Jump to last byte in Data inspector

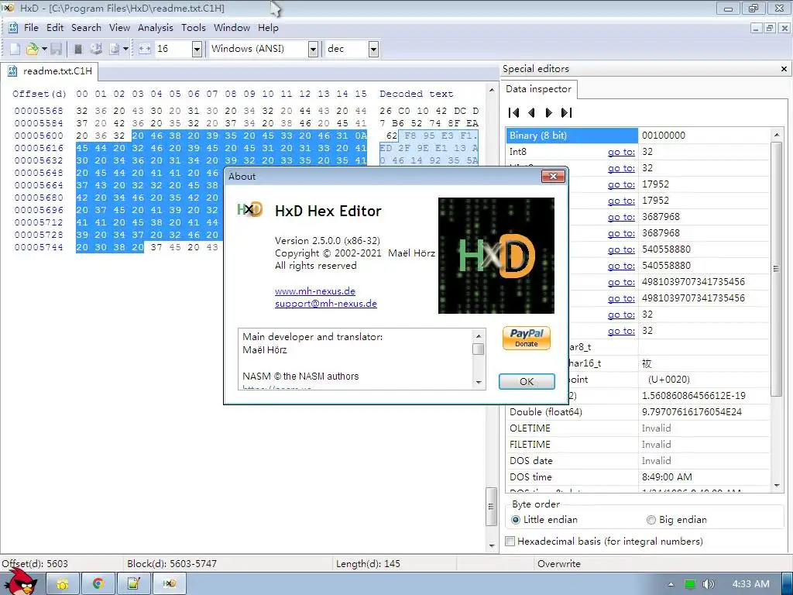pos(566,112)
